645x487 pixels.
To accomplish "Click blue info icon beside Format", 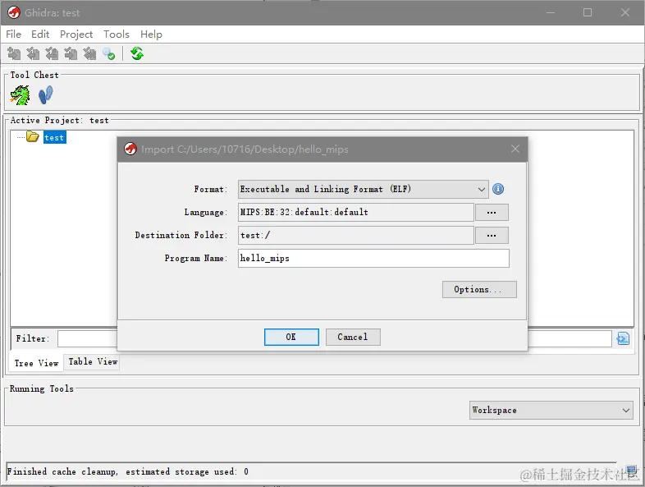I will [498, 189].
